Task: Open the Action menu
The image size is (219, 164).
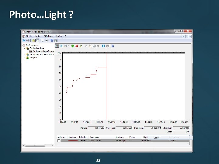Action: 38,36
